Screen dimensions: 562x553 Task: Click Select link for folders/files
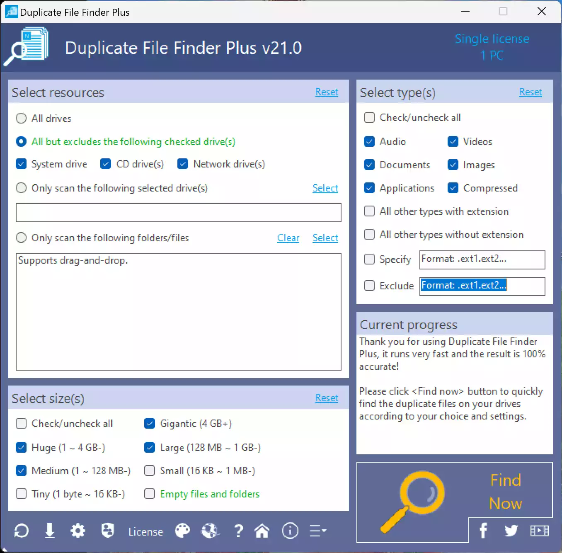tap(325, 238)
